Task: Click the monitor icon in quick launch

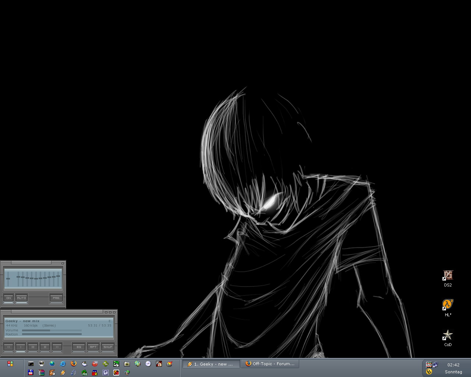Action: [42, 364]
